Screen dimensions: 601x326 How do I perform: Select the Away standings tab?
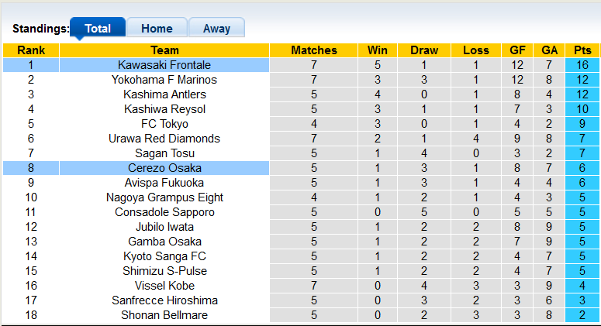(x=216, y=29)
